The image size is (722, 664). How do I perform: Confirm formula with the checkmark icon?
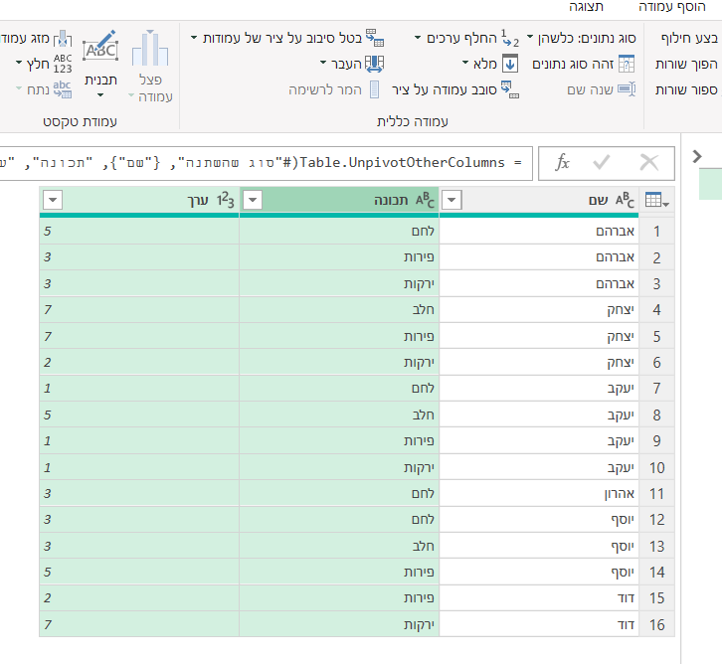[601, 162]
